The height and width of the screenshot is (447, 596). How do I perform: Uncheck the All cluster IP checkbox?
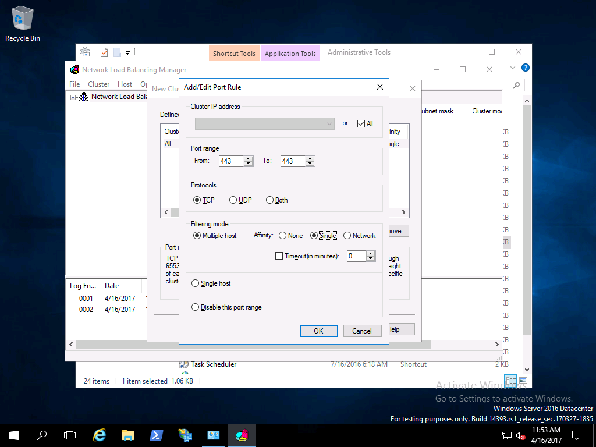pos(361,124)
